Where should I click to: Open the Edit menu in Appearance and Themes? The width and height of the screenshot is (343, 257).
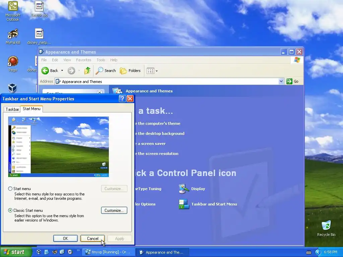pyautogui.click(x=55, y=60)
